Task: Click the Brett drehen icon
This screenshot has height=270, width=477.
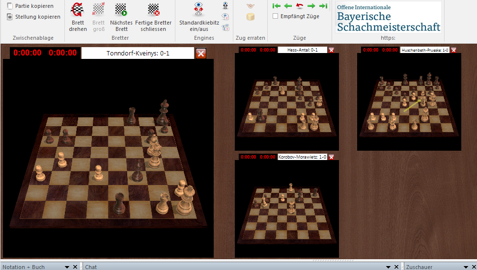Action: (x=78, y=10)
